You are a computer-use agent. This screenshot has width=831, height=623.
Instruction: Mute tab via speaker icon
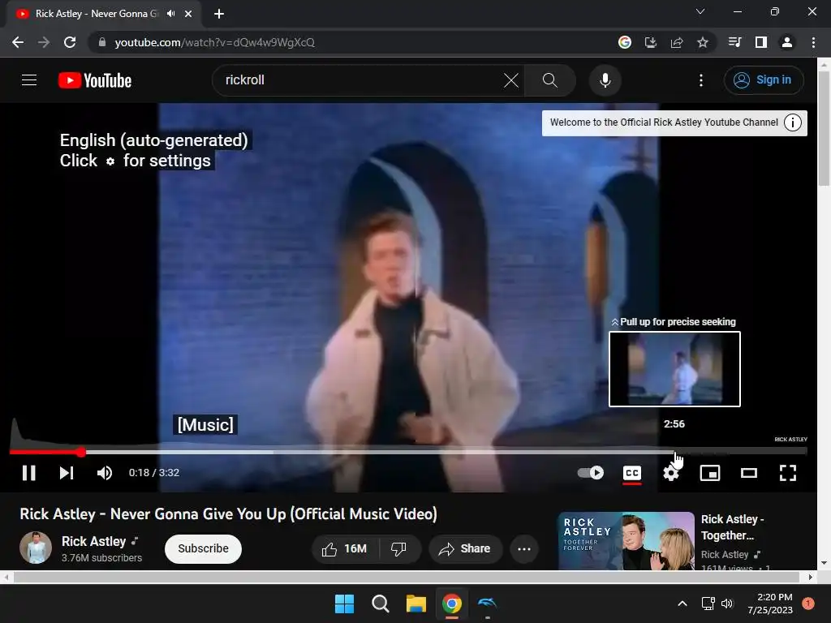coord(170,14)
